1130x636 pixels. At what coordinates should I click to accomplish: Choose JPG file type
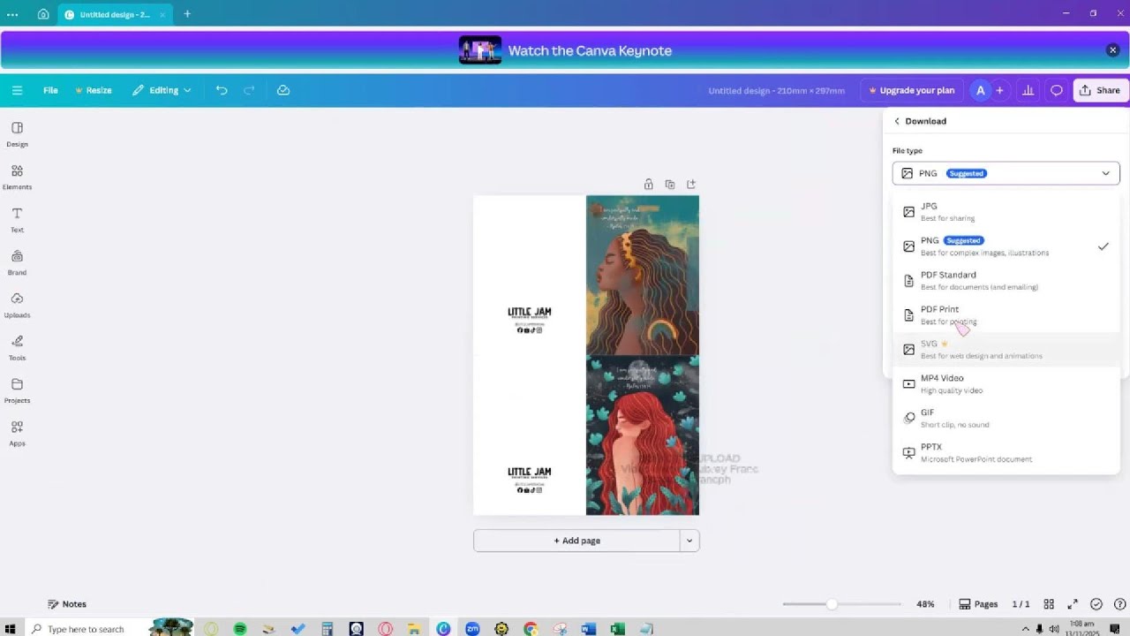click(1006, 212)
